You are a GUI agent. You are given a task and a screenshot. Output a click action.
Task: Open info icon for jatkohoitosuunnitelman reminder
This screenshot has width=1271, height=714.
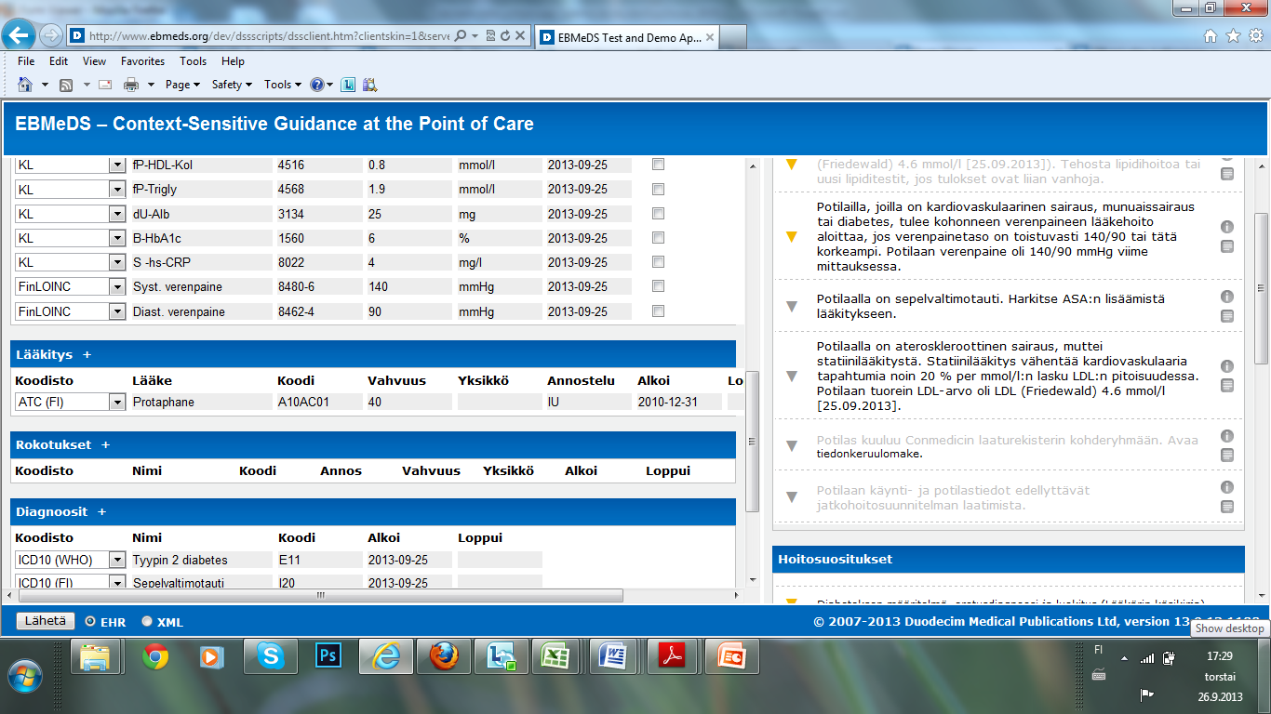tap(1227, 487)
